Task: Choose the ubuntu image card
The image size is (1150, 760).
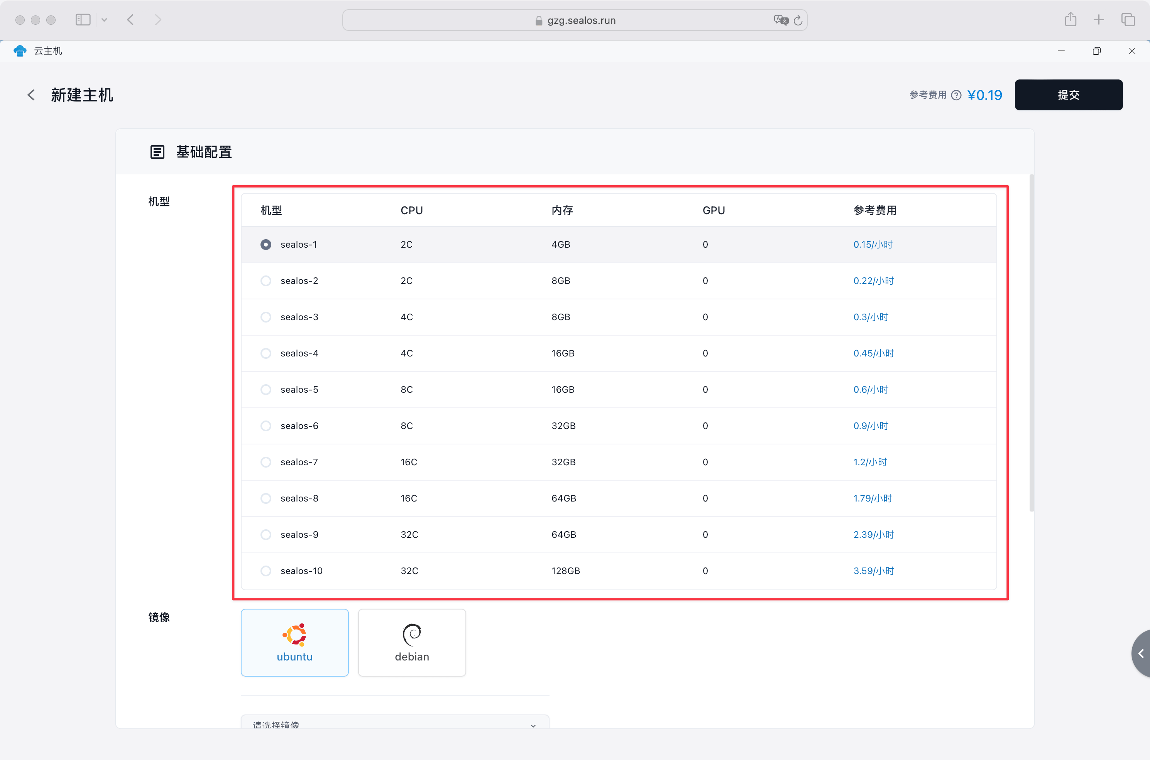Action: click(x=295, y=643)
